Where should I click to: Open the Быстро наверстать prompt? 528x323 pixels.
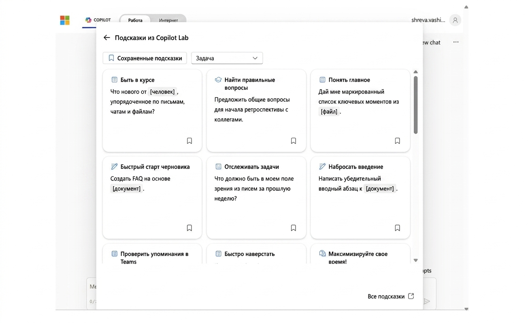256,254
